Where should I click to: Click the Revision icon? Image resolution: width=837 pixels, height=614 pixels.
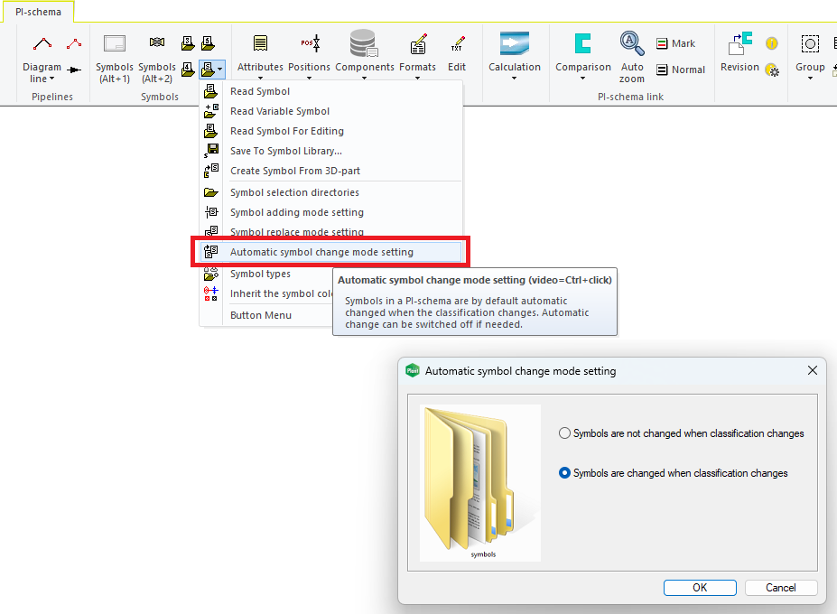[739, 43]
